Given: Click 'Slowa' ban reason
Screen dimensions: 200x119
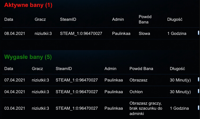Looking at the screenshot, I should click(144, 34).
